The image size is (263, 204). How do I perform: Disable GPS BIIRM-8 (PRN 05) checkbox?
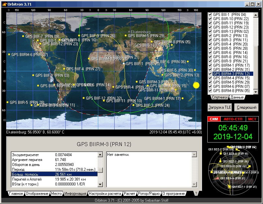pyautogui.click(x=210, y=91)
